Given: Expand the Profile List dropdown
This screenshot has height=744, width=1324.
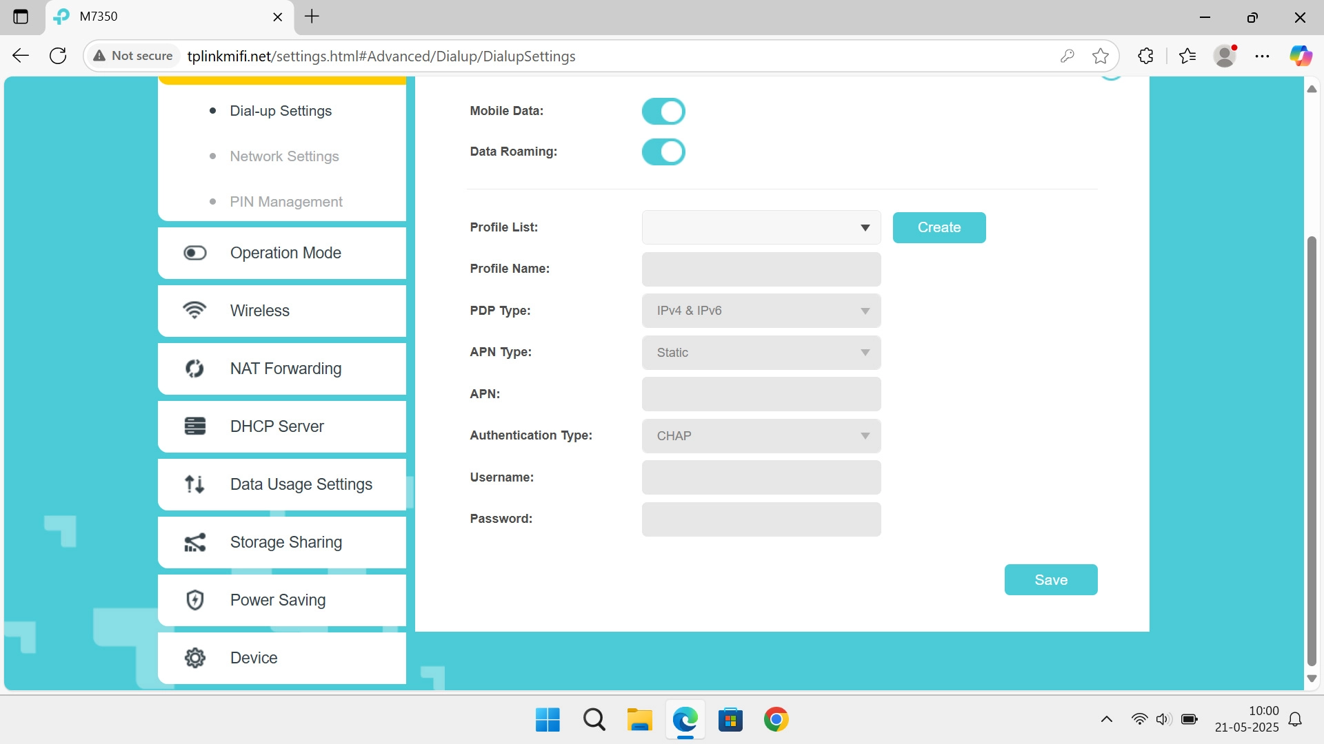Looking at the screenshot, I should pos(761,227).
